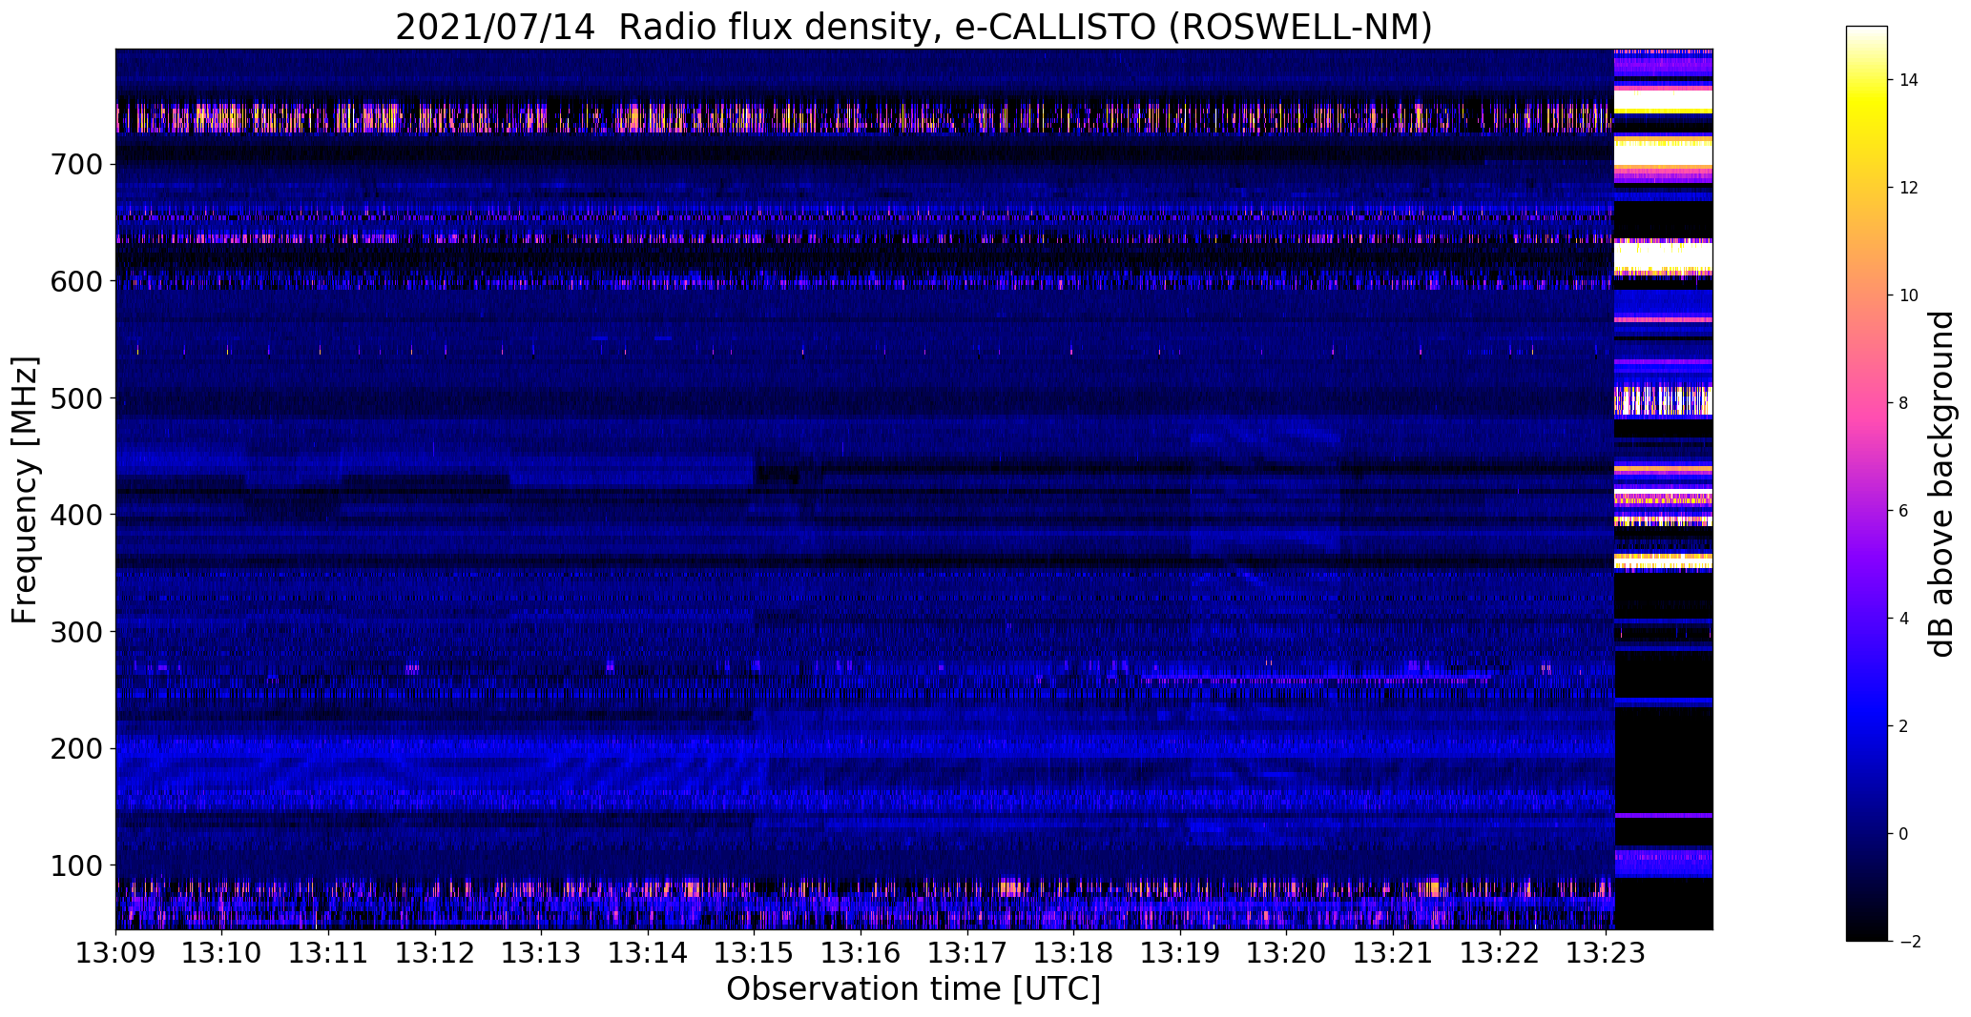Click the 13:22 time tick label
Image resolution: width=1971 pixels, height=1017 pixels.
click(1499, 953)
